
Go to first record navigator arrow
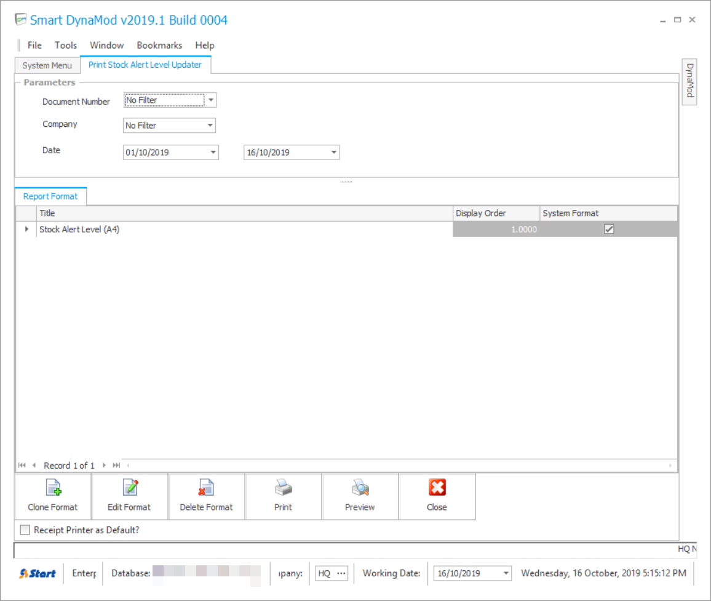22,466
